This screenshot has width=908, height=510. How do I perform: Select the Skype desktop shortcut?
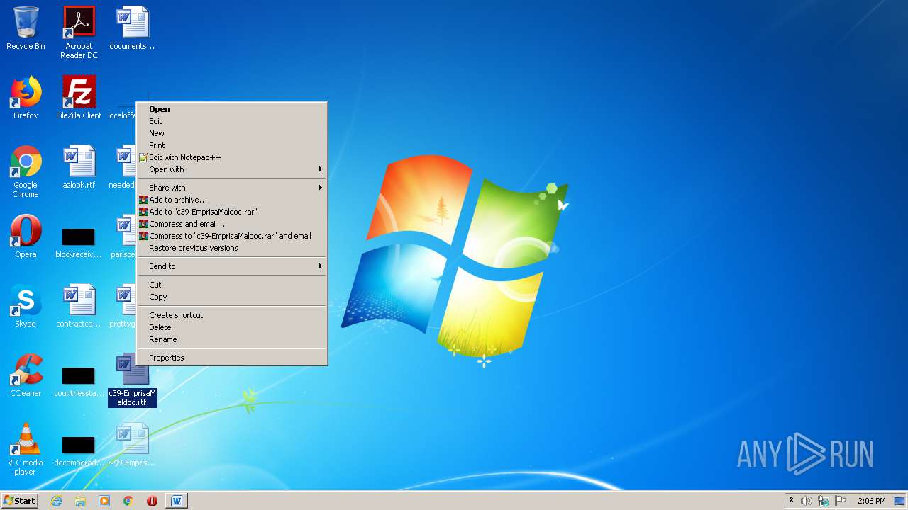[26, 306]
